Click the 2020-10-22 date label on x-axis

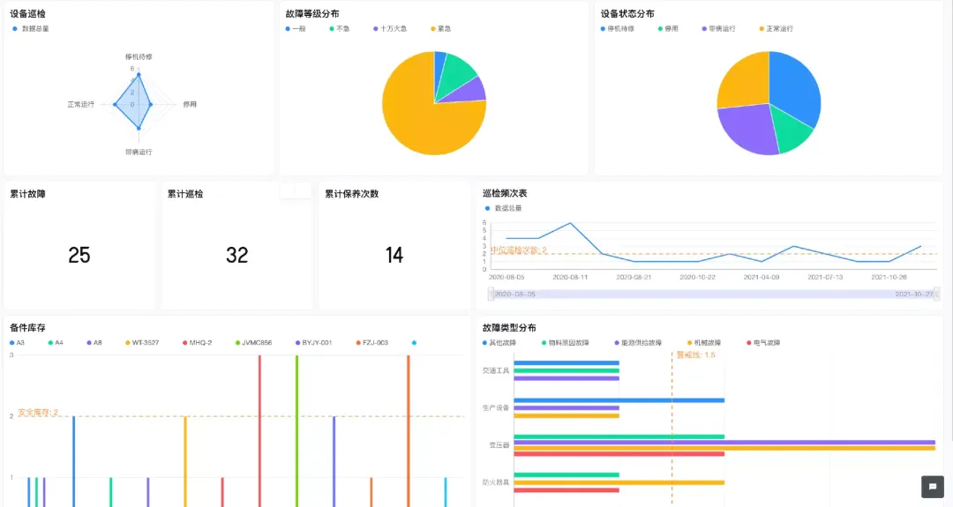(x=697, y=277)
